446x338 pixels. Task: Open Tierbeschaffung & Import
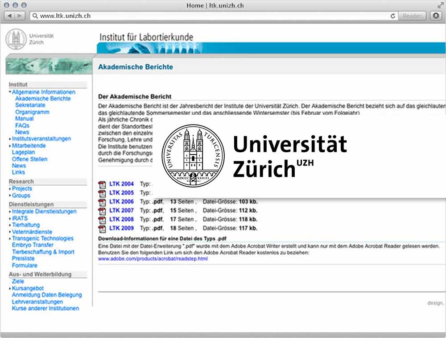(43, 252)
